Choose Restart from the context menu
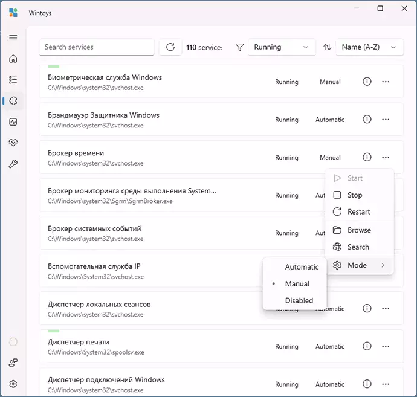This screenshot has width=417, height=397. 360,211
